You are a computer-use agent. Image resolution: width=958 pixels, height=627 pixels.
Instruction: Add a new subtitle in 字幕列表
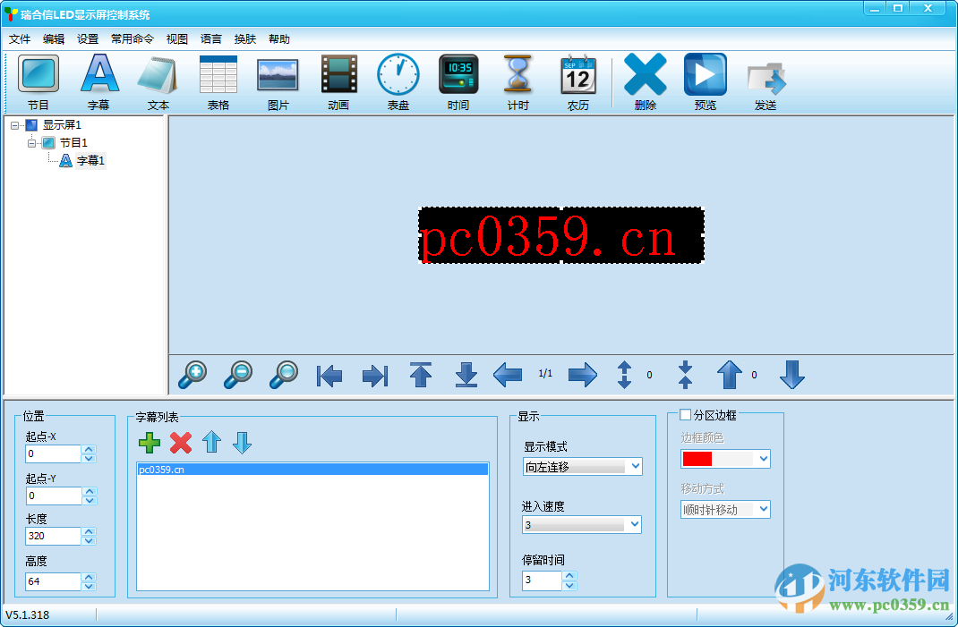pyautogui.click(x=150, y=443)
